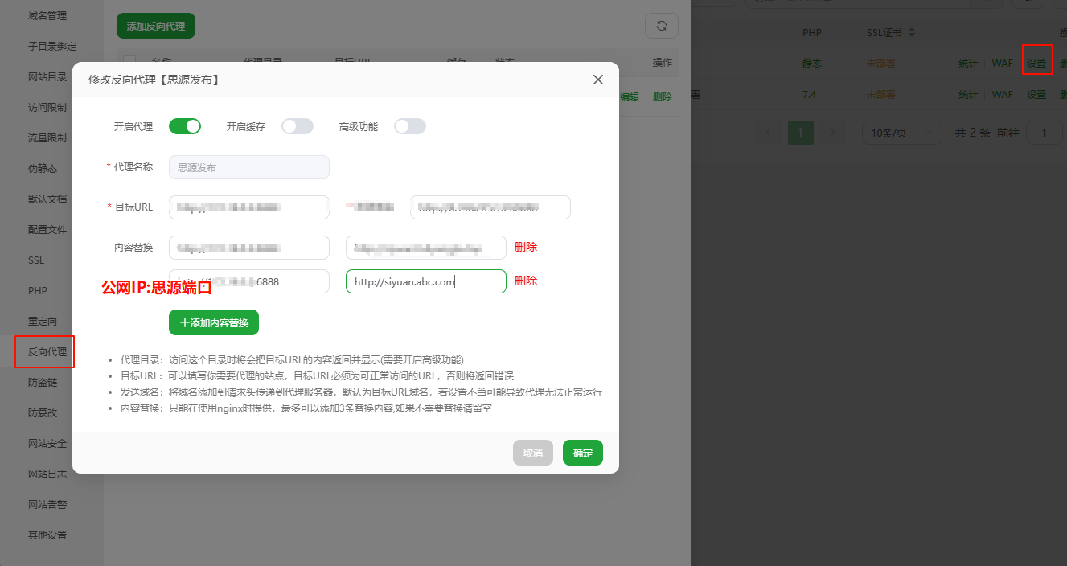Image resolution: width=1067 pixels, height=566 pixels.
Task: Open 设置 for the 静态 site row
Action: (x=1036, y=63)
